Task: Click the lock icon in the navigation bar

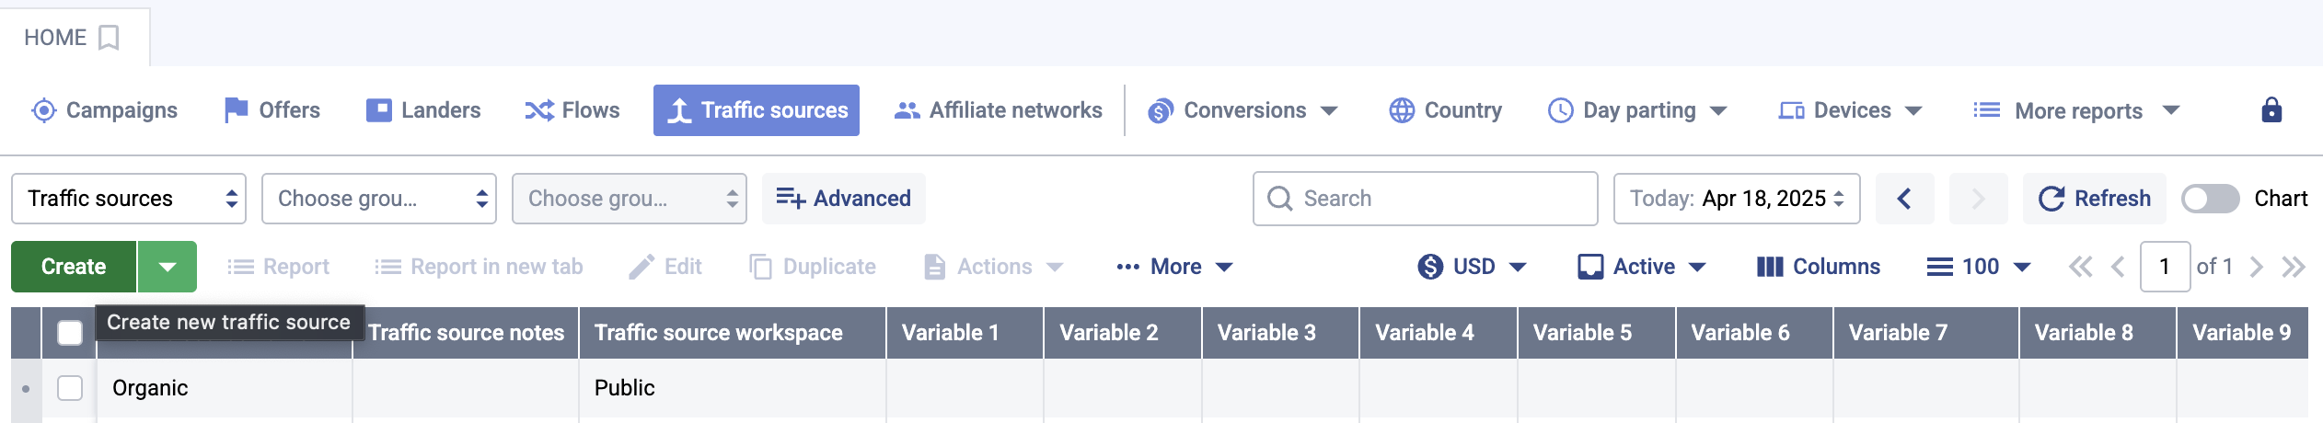Action: (2271, 110)
